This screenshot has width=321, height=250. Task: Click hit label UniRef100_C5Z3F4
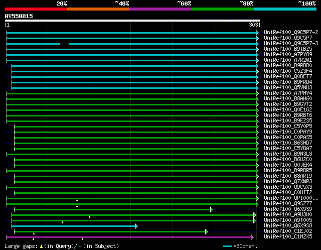point(288,71)
